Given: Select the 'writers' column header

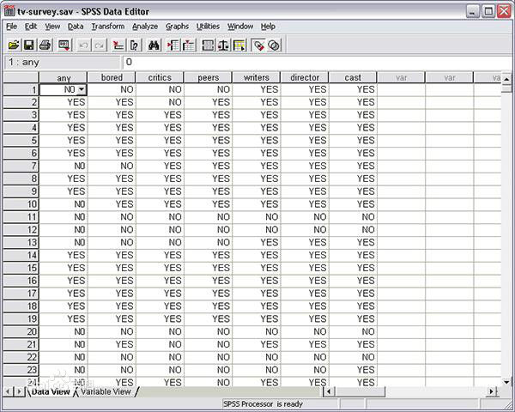Looking at the screenshot, I should [x=257, y=78].
